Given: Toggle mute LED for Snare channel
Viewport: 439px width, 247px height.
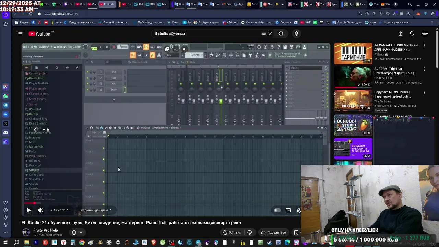Looking at the screenshot, I should (87, 90).
